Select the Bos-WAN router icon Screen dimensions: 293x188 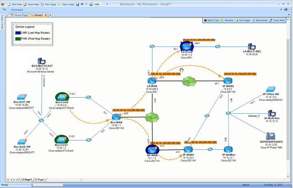[116, 117]
